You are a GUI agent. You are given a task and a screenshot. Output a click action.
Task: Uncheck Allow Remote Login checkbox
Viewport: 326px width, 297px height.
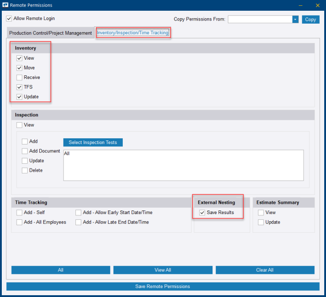click(x=9, y=19)
